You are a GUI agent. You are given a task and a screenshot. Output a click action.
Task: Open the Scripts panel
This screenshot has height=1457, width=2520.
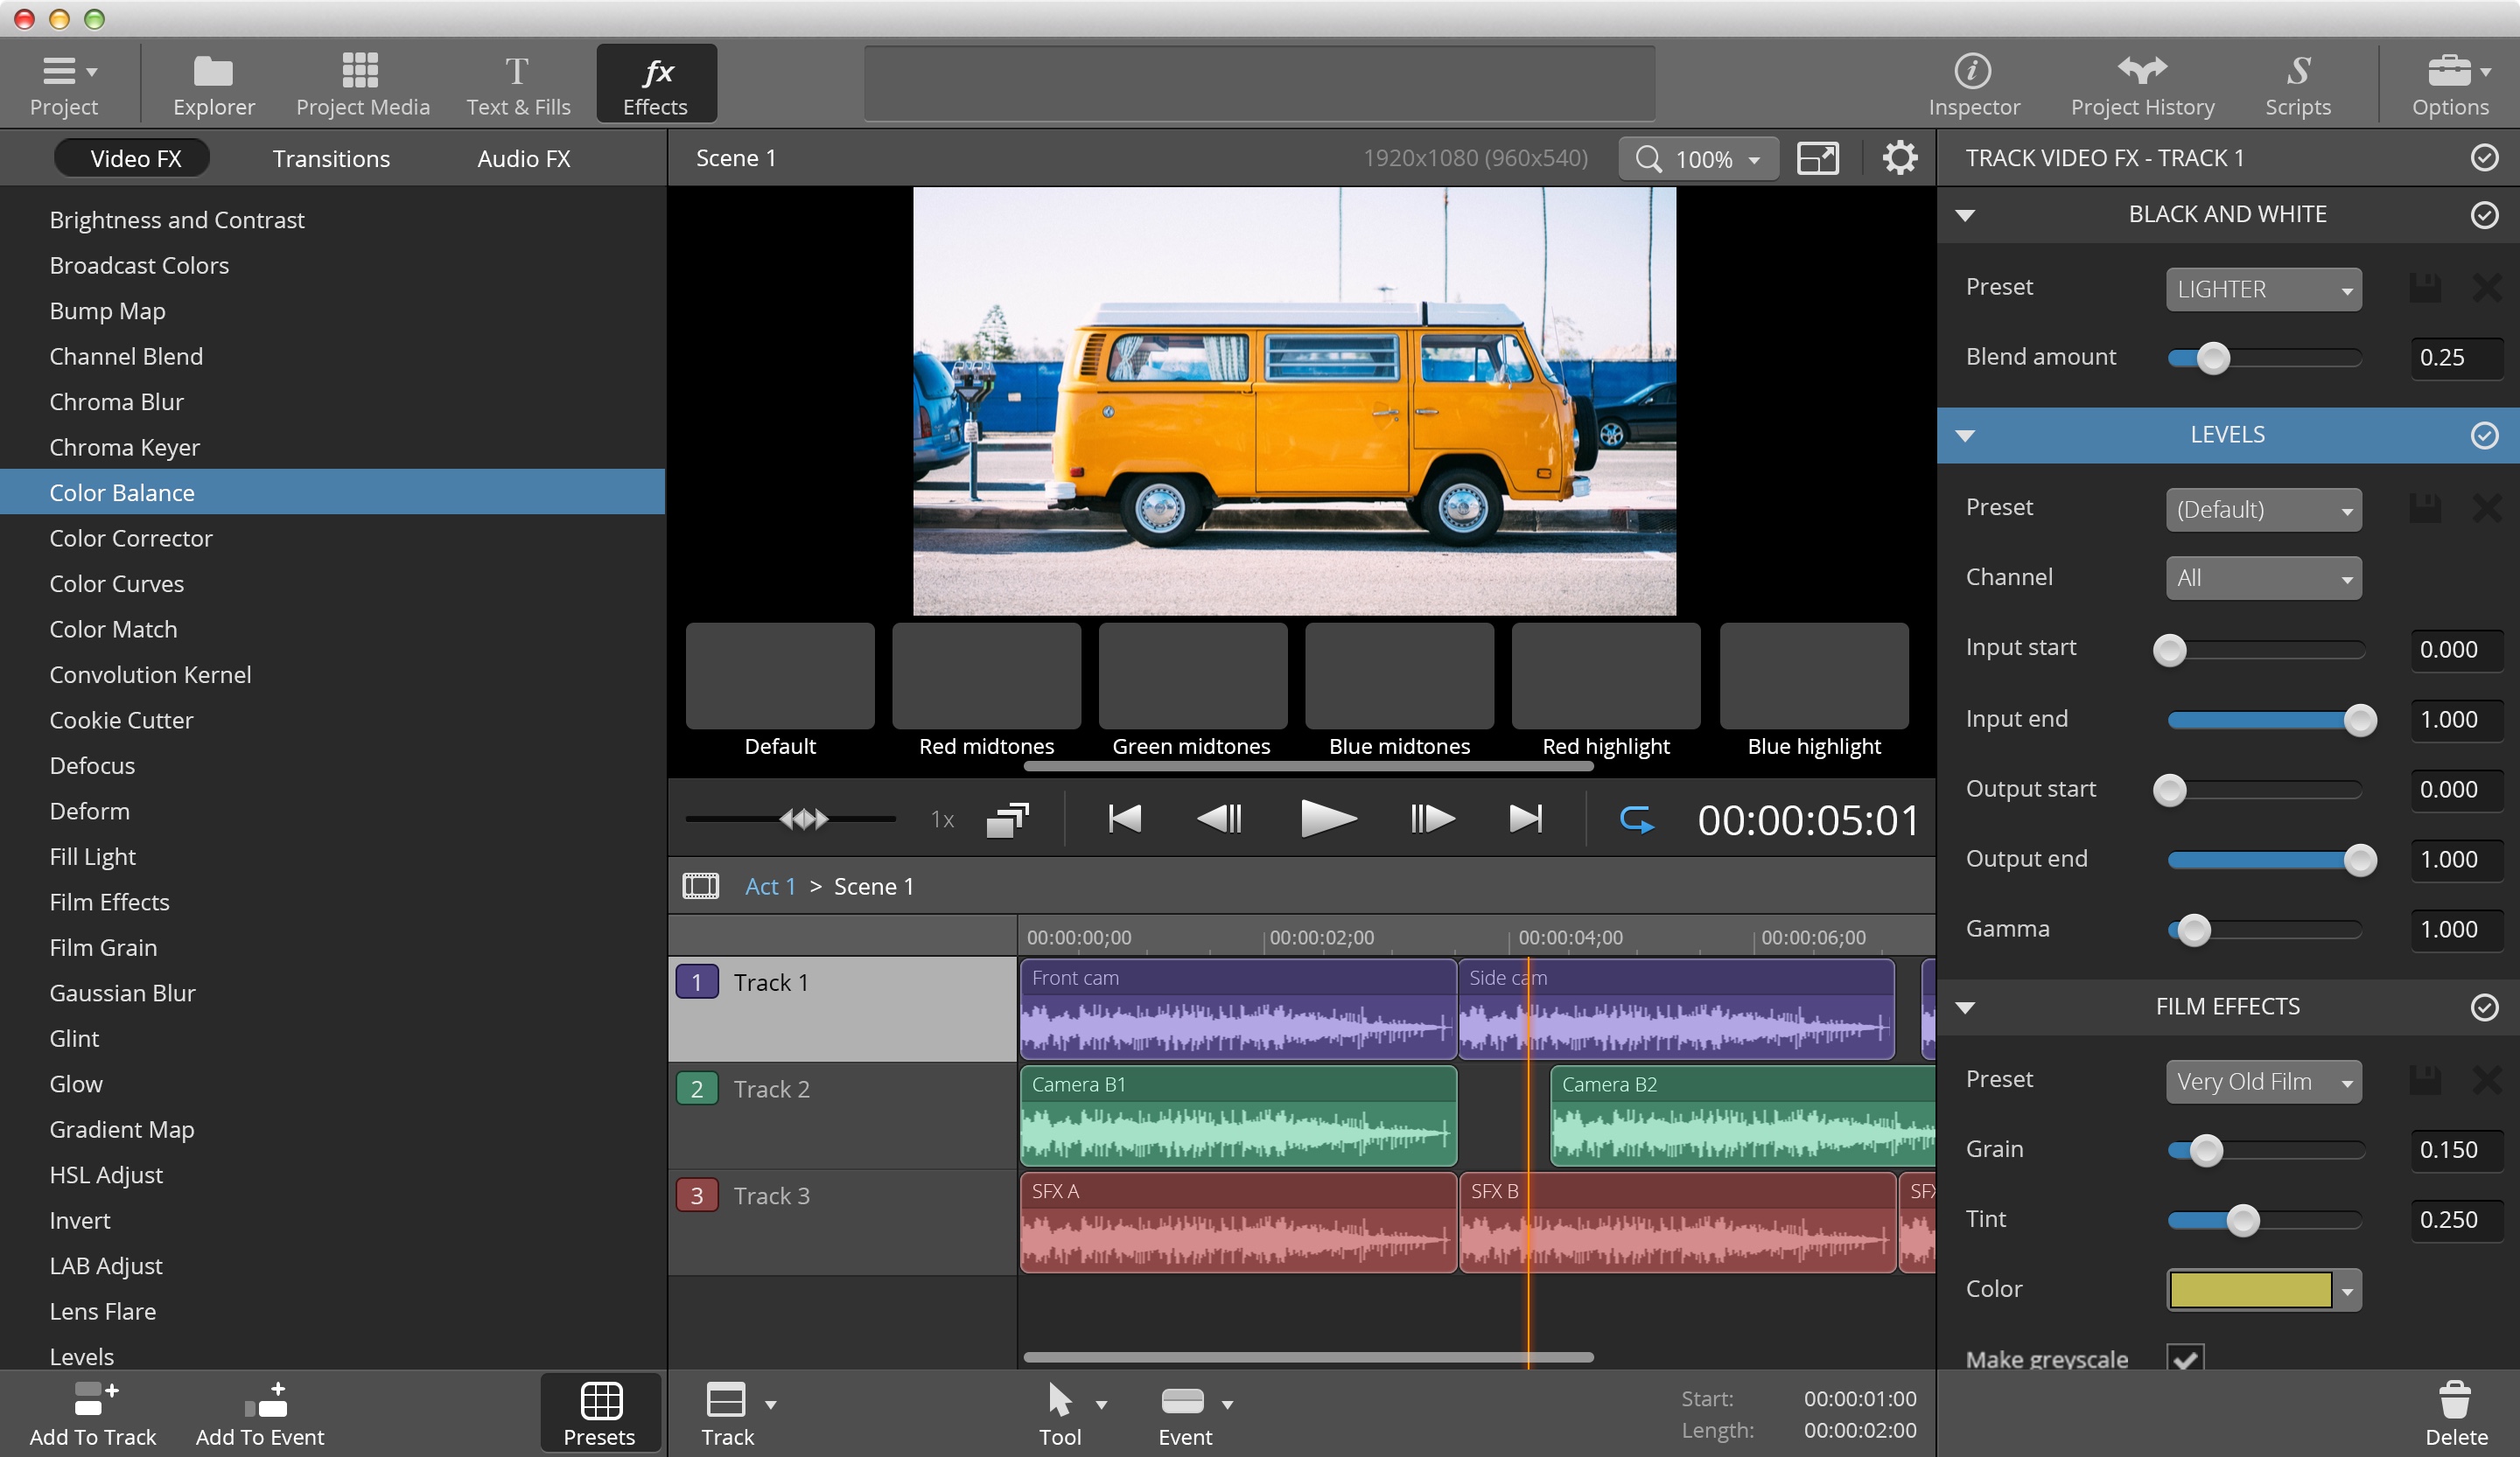point(2298,83)
